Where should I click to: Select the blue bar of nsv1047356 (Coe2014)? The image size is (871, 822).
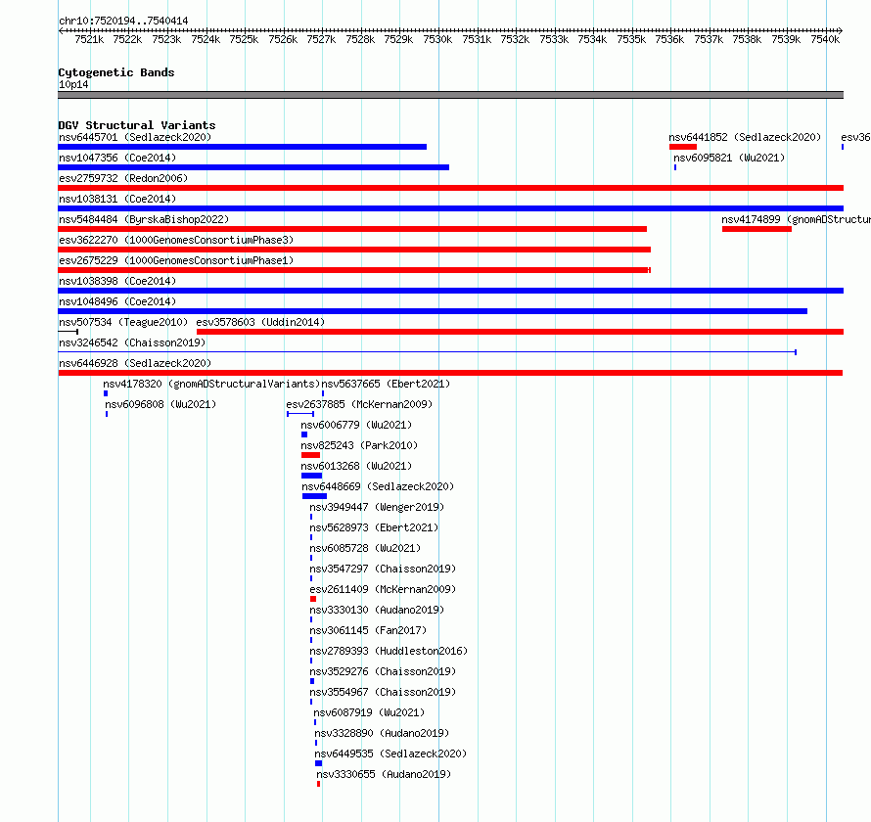[253, 167]
